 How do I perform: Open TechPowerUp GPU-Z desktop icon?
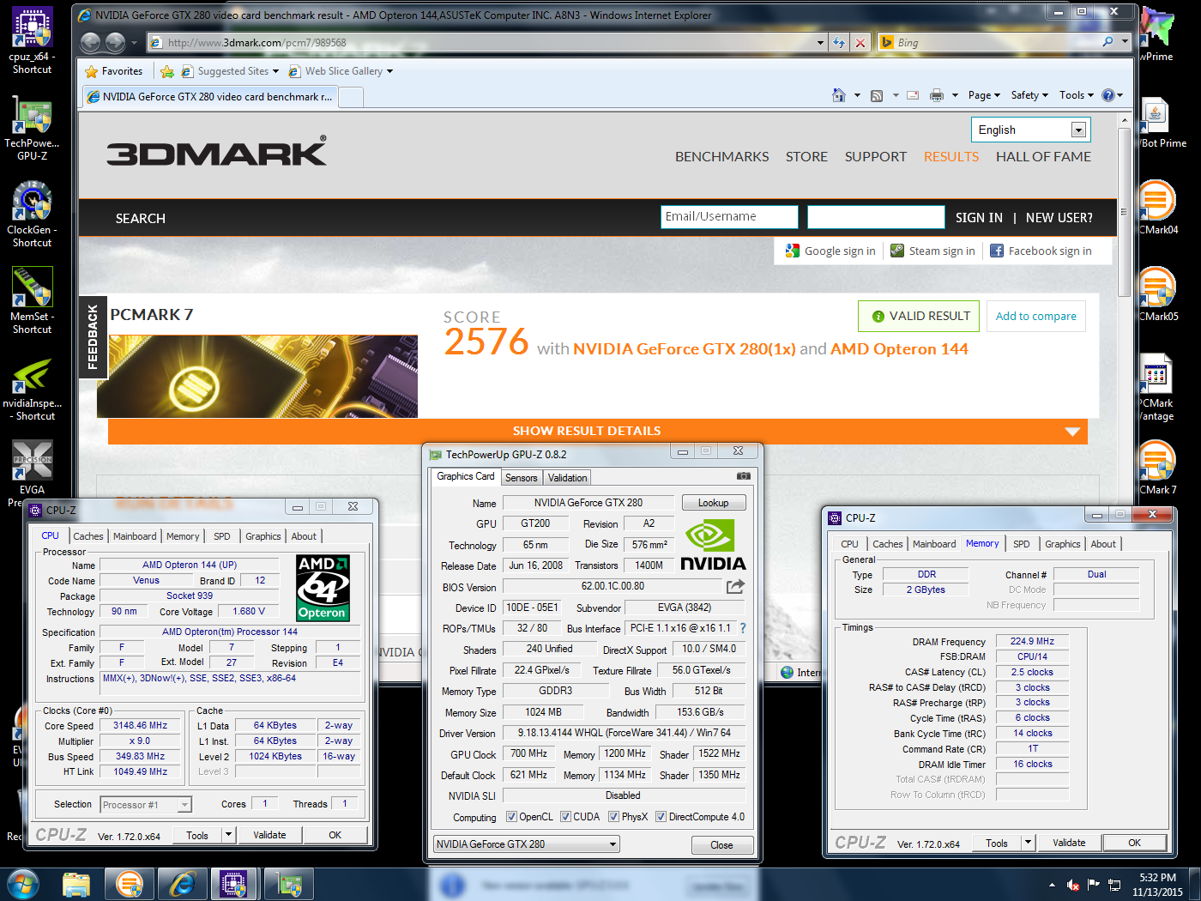(32, 127)
